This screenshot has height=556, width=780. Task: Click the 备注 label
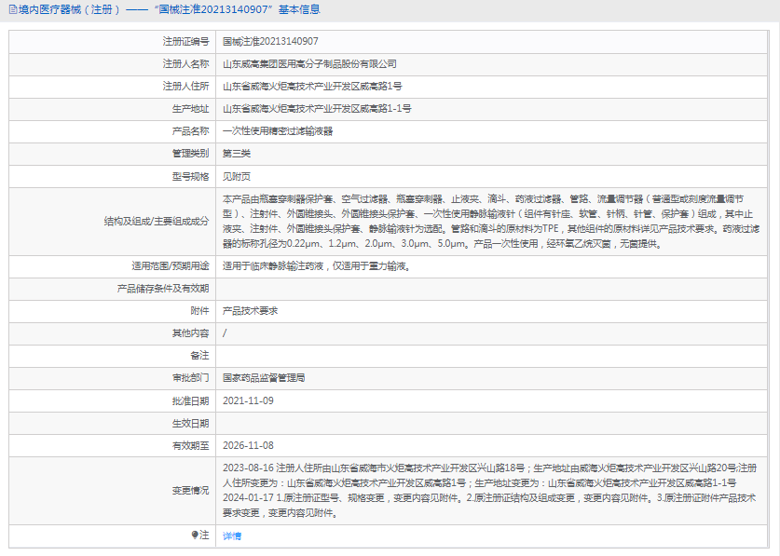coord(199,356)
